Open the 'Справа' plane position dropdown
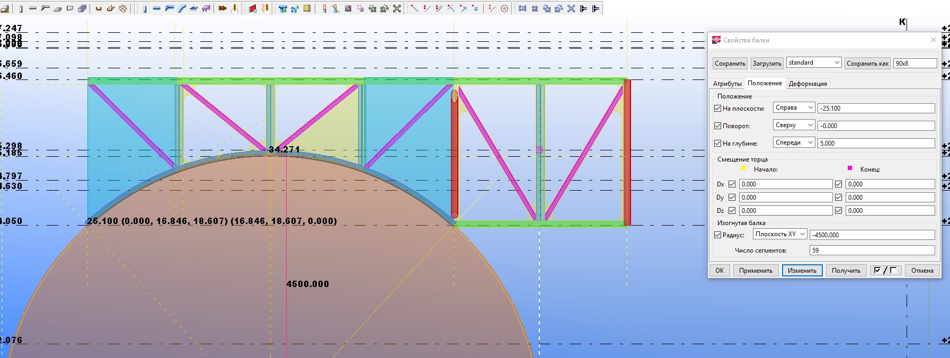 794,108
